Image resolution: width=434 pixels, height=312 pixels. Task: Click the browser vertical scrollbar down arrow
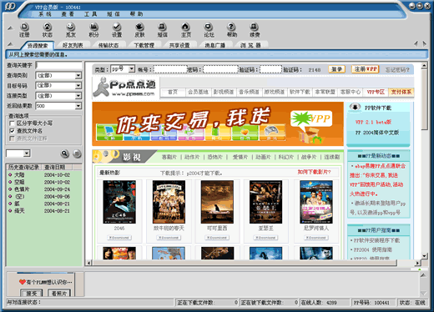click(x=424, y=256)
